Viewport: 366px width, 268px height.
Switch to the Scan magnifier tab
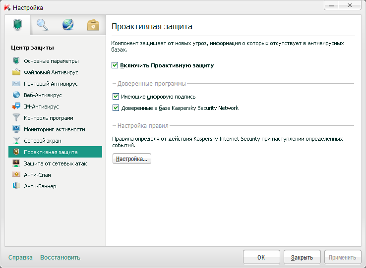[x=43, y=25]
